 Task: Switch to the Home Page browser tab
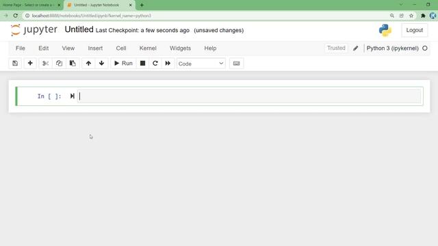[x=28, y=5]
